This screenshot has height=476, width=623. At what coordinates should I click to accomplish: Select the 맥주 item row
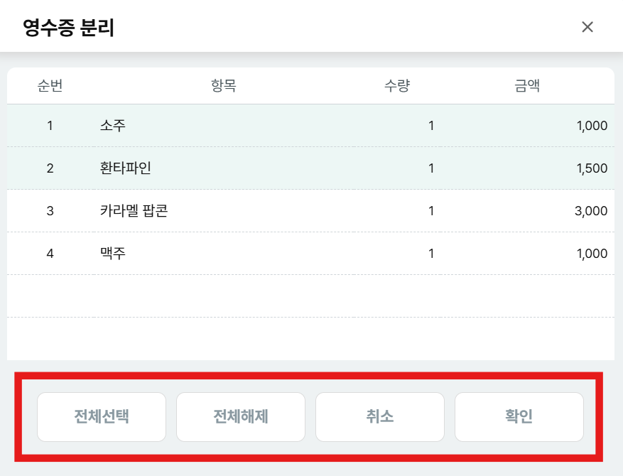pyautogui.click(x=114, y=254)
